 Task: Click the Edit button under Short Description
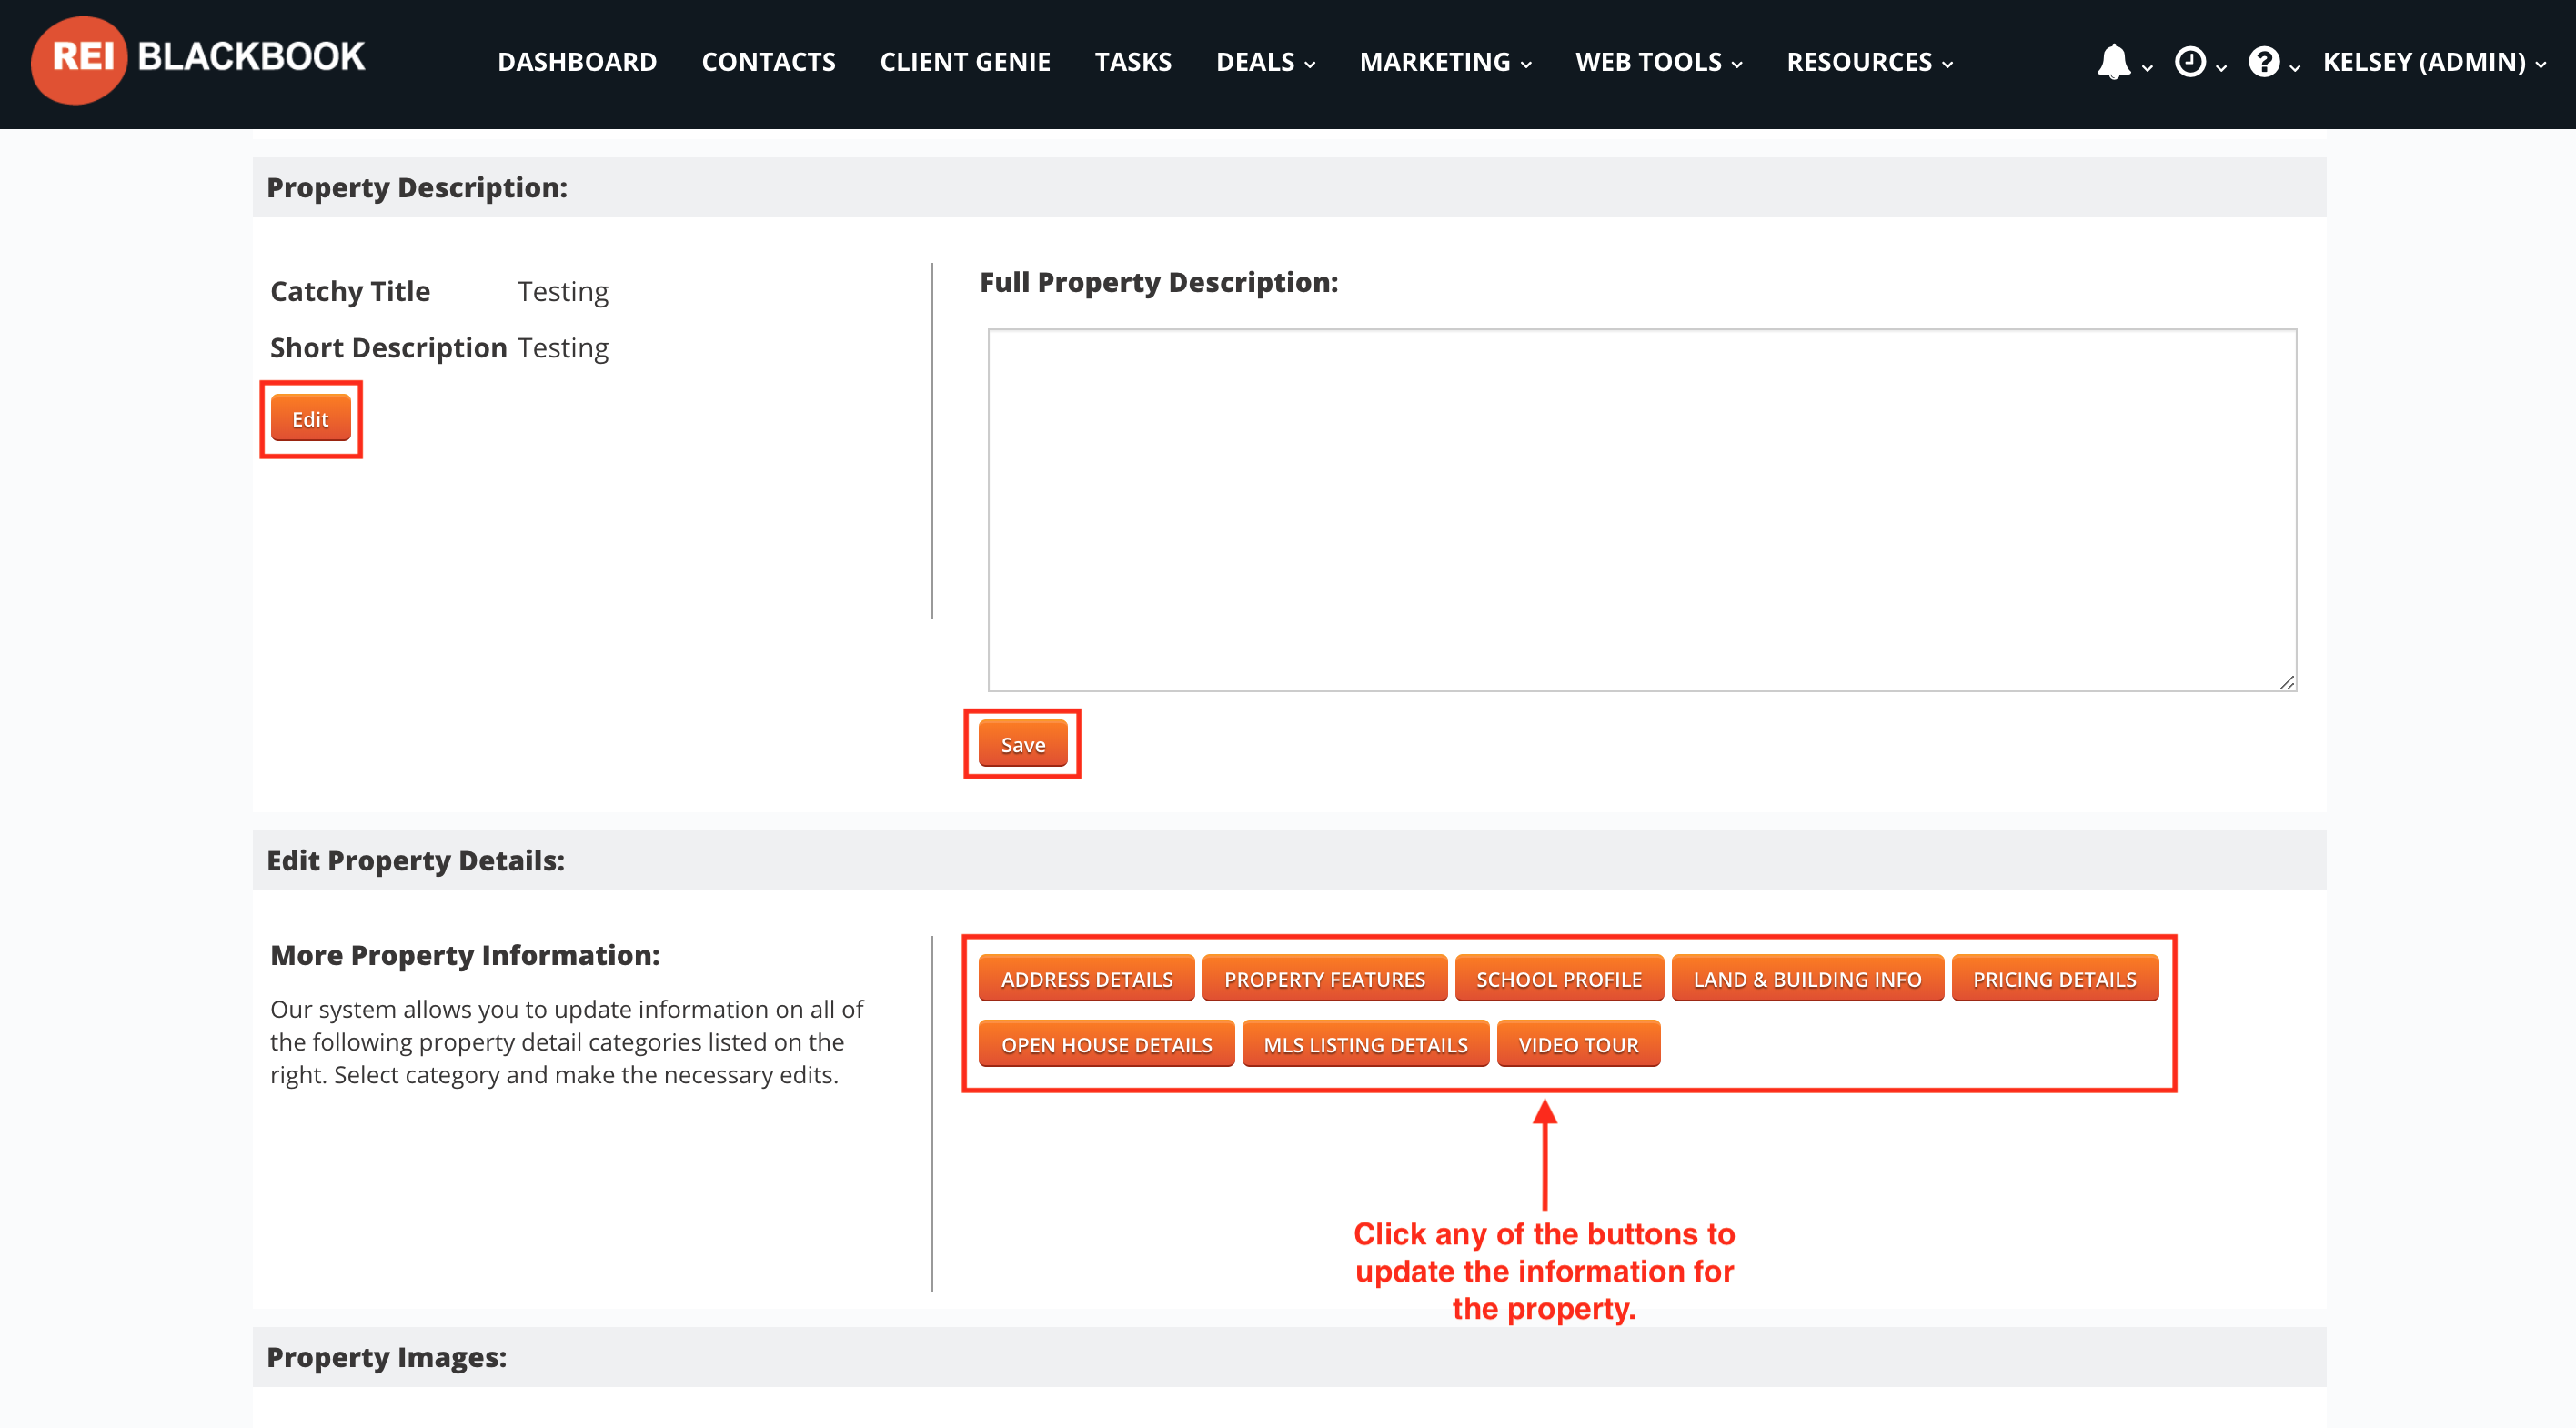(x=310, y=419)
